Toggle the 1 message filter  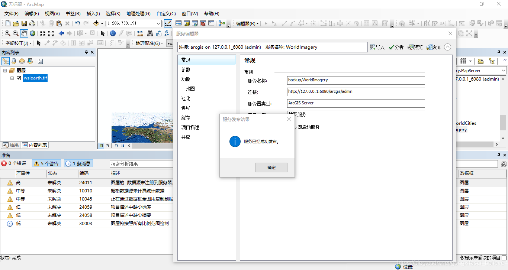78,163
